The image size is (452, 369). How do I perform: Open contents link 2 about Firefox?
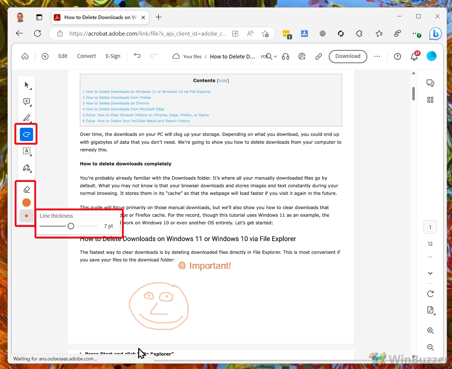point(117,97)
